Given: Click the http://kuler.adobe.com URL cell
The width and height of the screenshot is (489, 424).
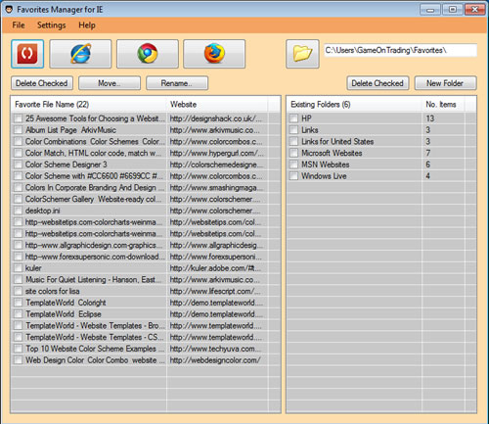Looking at the screenshot, I should click(x=215, y=268).
